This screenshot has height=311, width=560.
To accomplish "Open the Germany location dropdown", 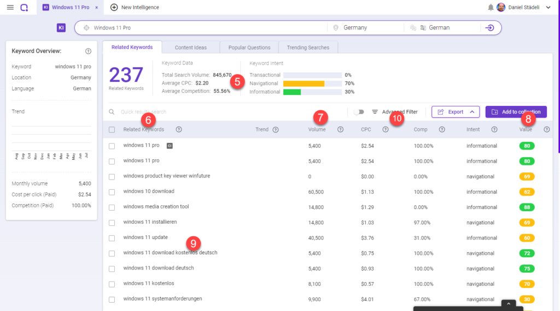I will (365, 28).
